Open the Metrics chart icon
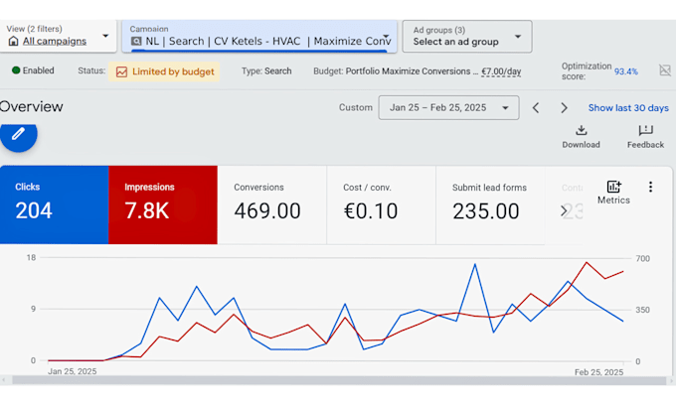This screenshot has height=406, width=676. click(x=613, y=187)
